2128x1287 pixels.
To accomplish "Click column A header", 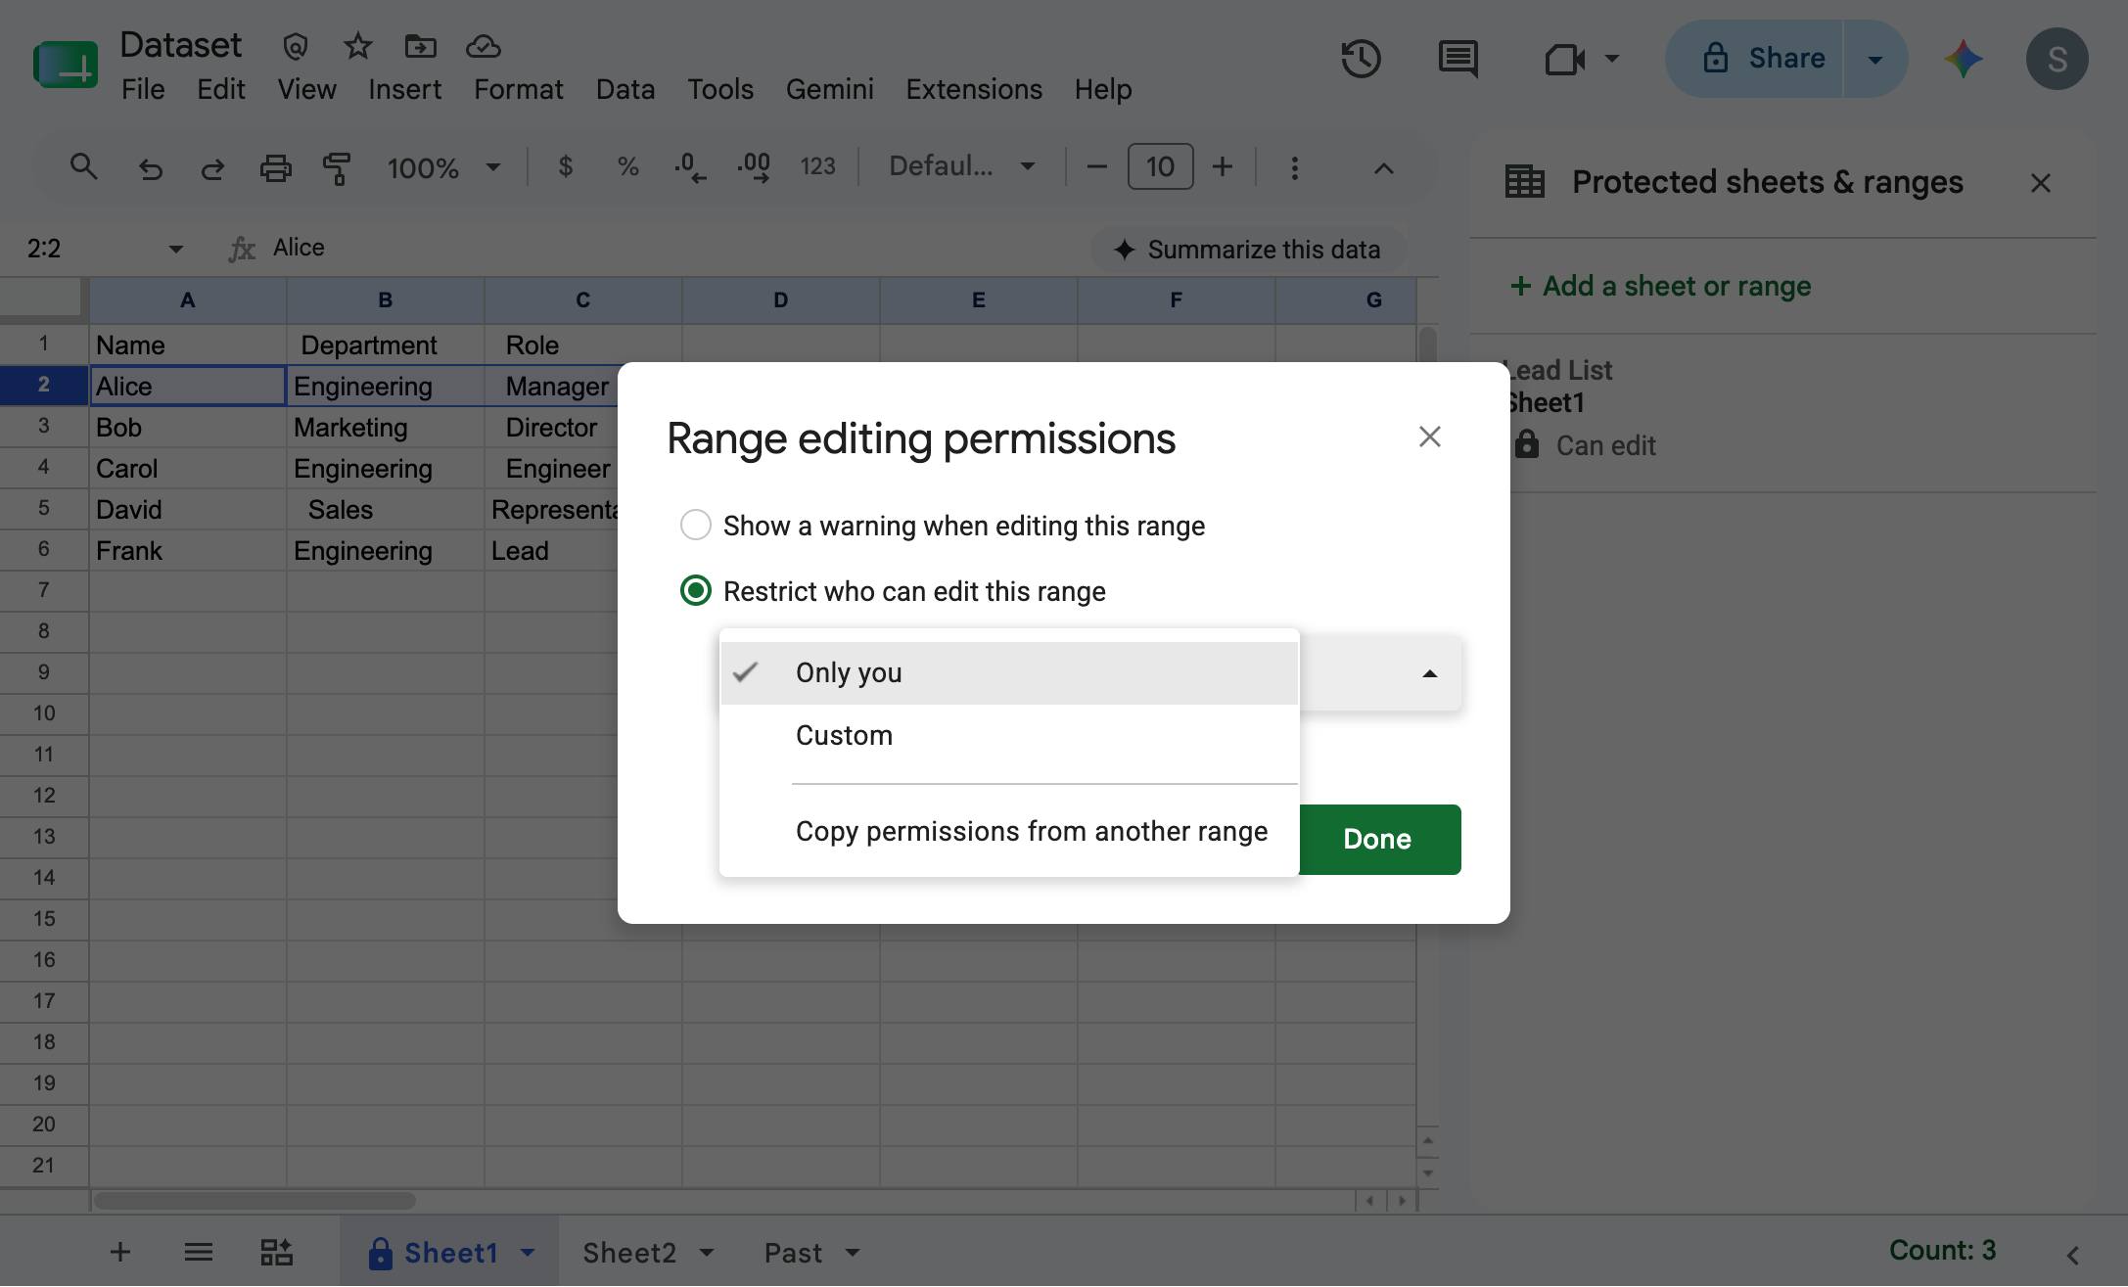I will click(187, 300).
